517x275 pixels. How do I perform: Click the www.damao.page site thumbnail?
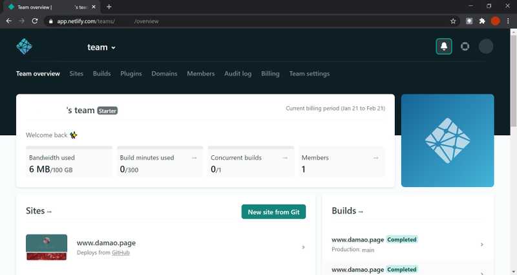47,247
